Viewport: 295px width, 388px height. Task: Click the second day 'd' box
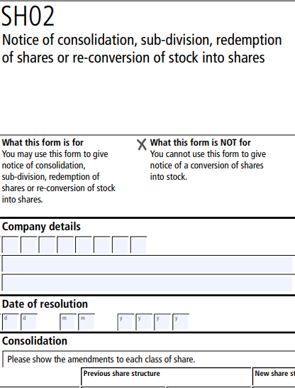coord(28,322)
